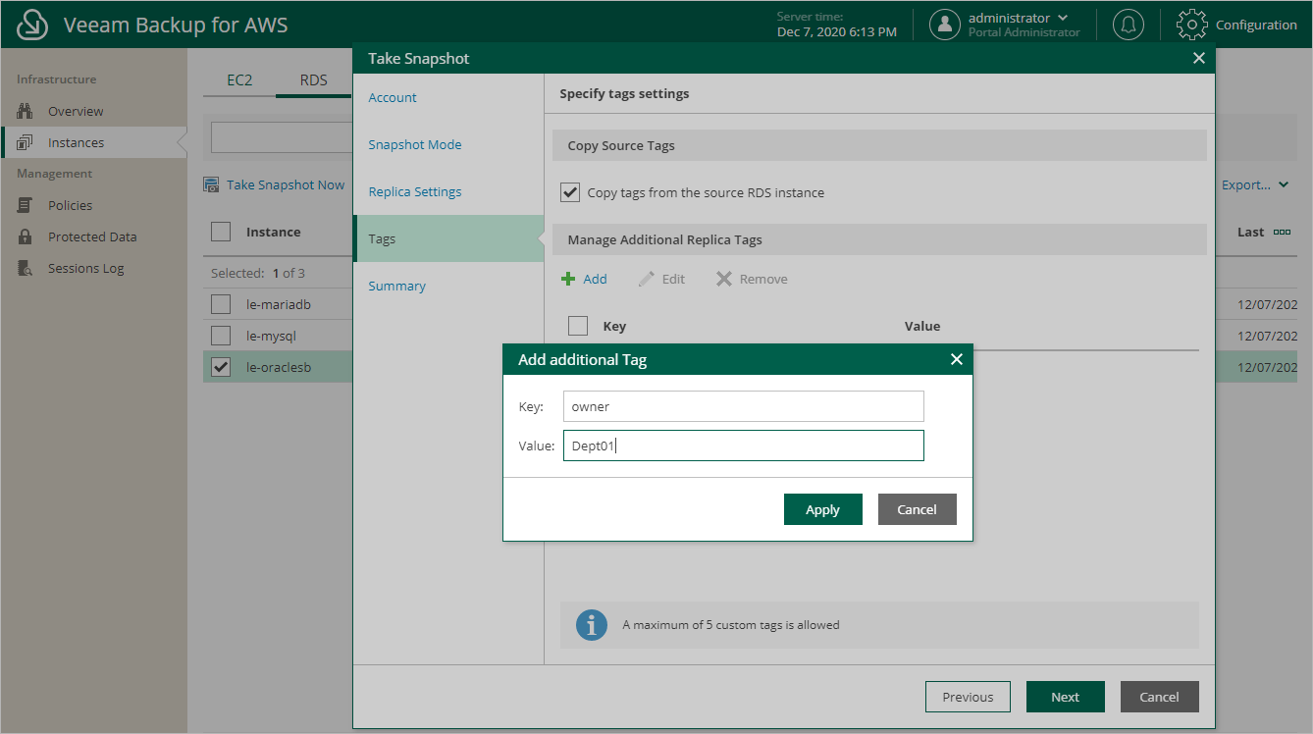1313x734 pixels.
Task: Switch to the RDS tab
Action: point(313,79)
